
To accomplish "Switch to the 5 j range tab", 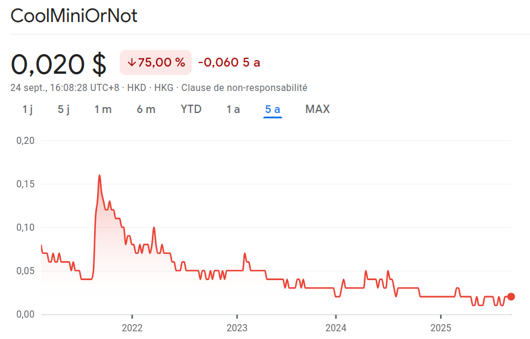I will coord(64,109).
